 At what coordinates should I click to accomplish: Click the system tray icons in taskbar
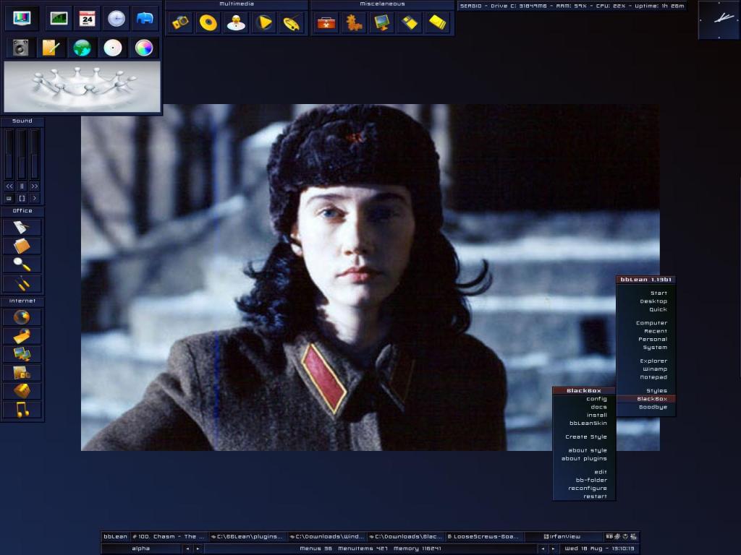click(621, 537)
